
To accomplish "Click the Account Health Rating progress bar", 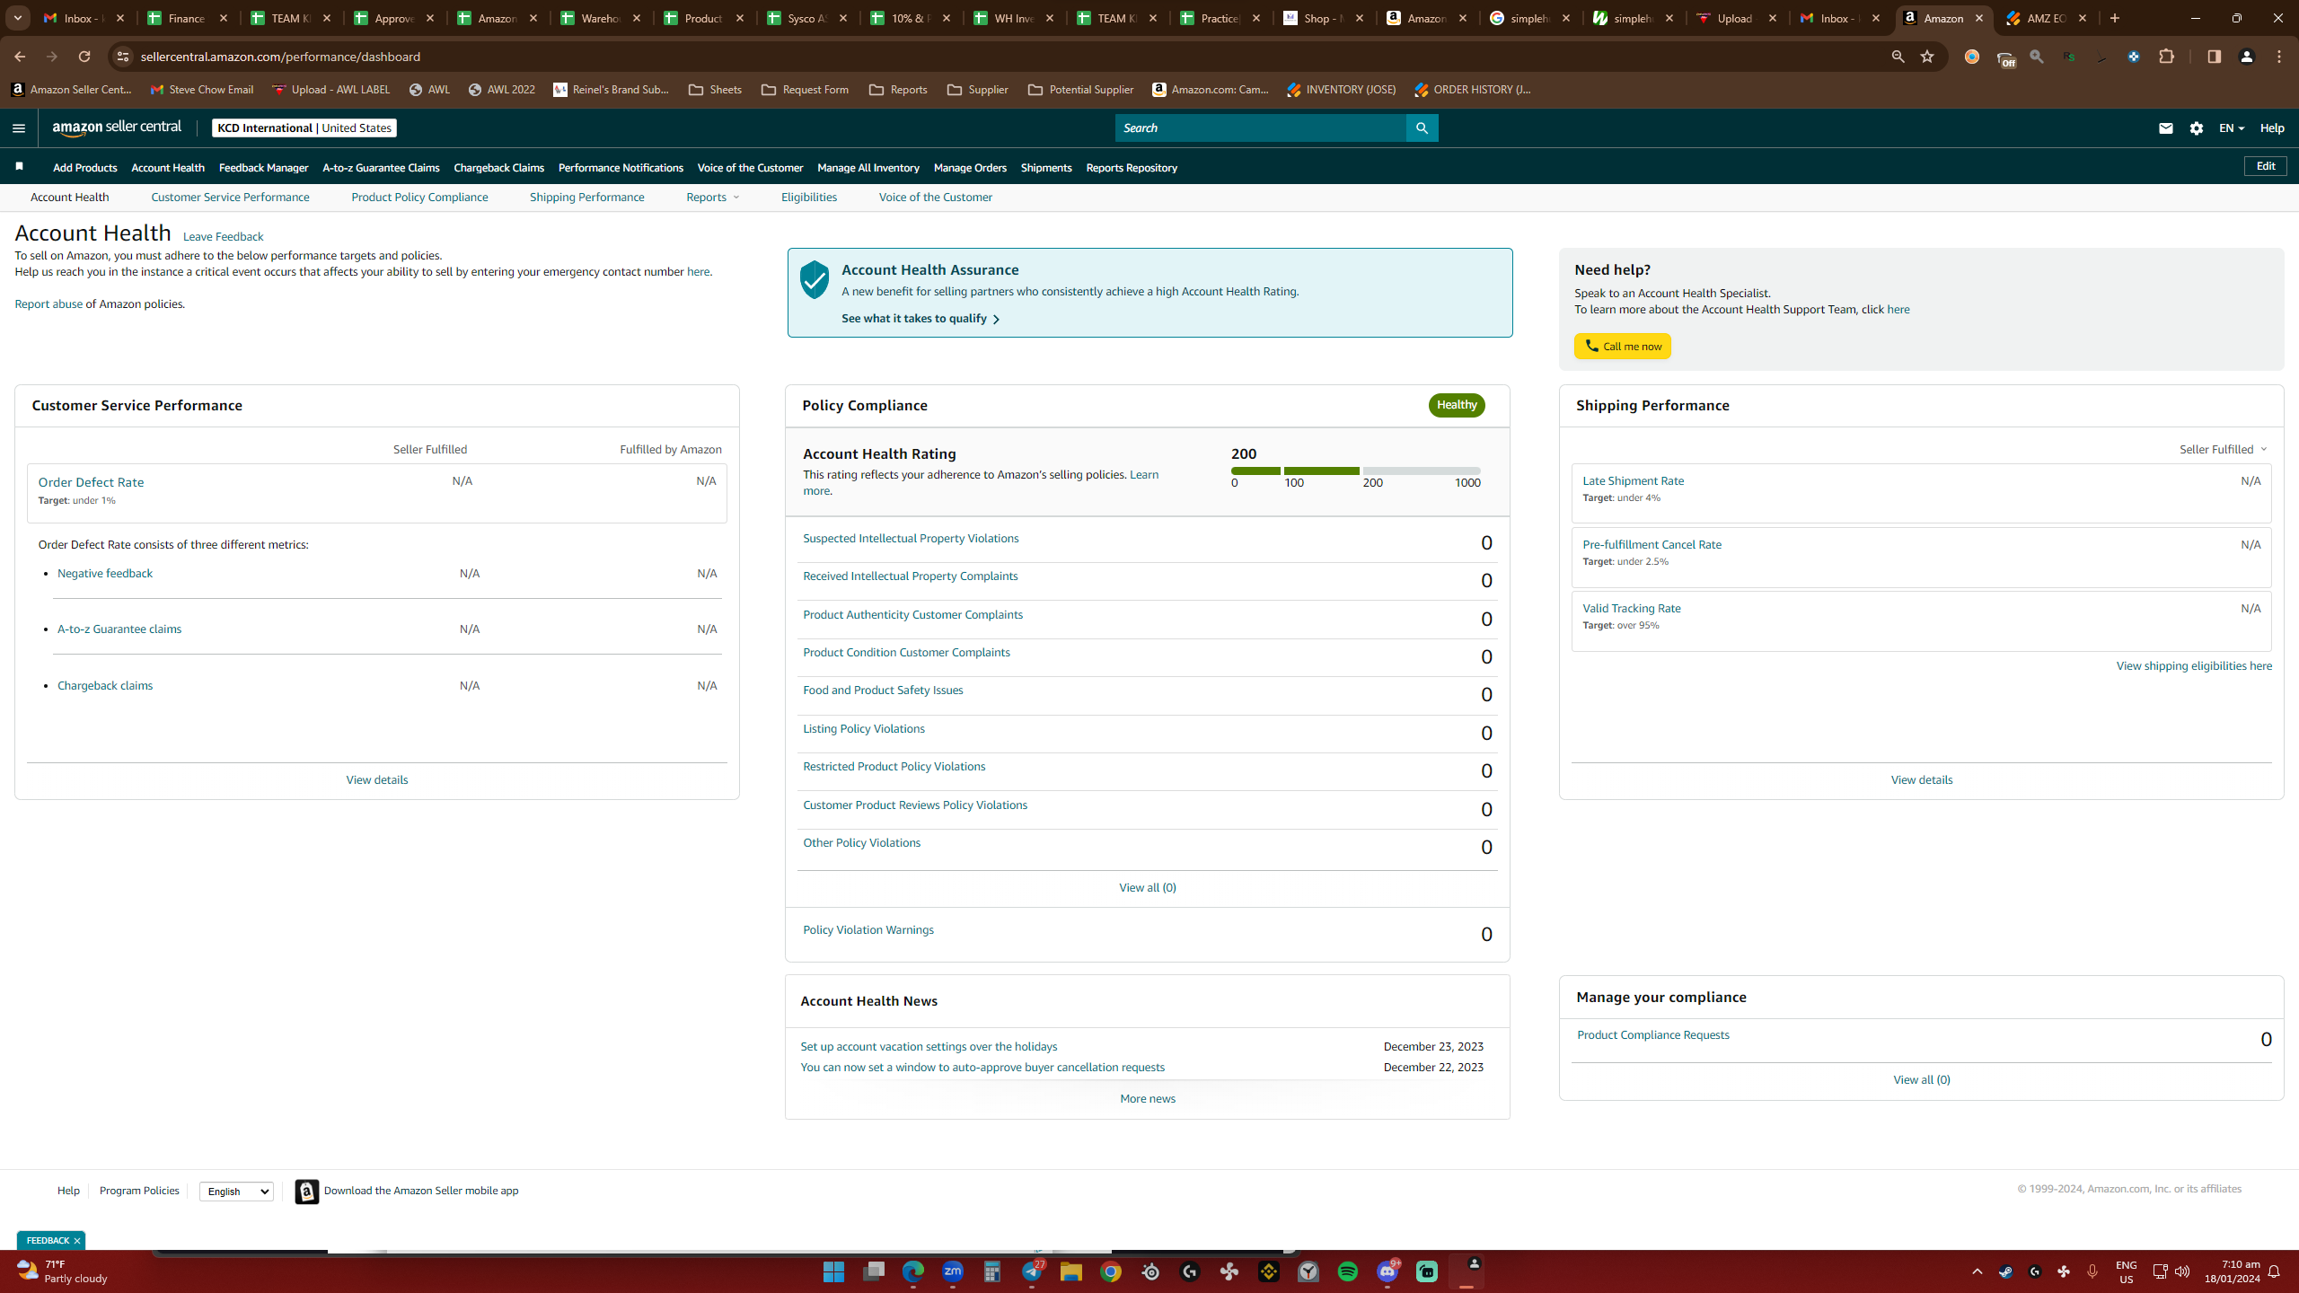I will pyautogui.click(x=1355, y=471).
